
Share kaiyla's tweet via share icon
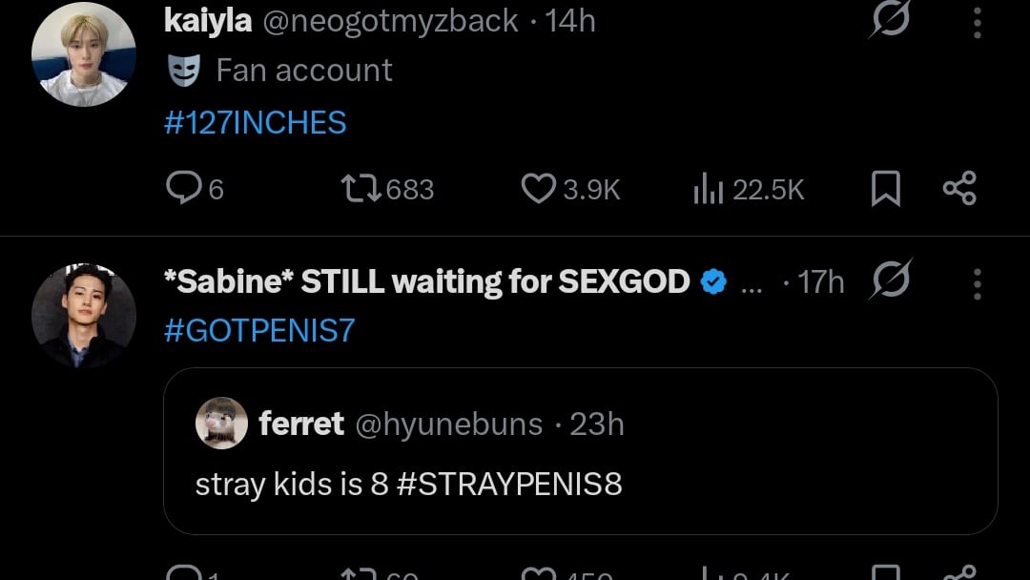pyautogui.click(x=959, y=189)
